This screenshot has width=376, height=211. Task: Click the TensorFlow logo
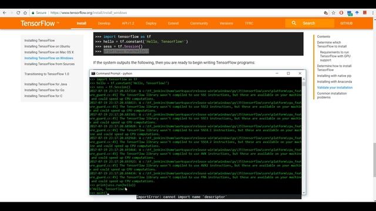click(x=39, y=23)
